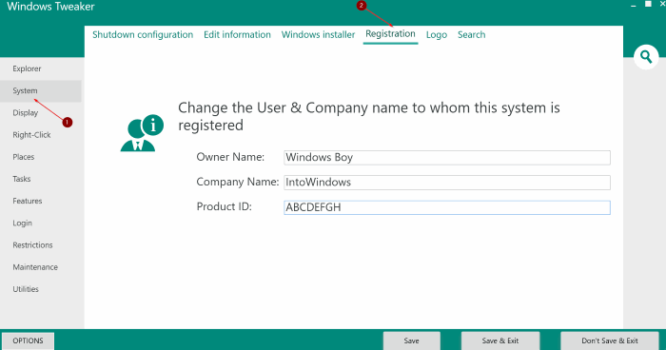Click the Save button
This screenshot has height=350, width=666.
[412, 341]
